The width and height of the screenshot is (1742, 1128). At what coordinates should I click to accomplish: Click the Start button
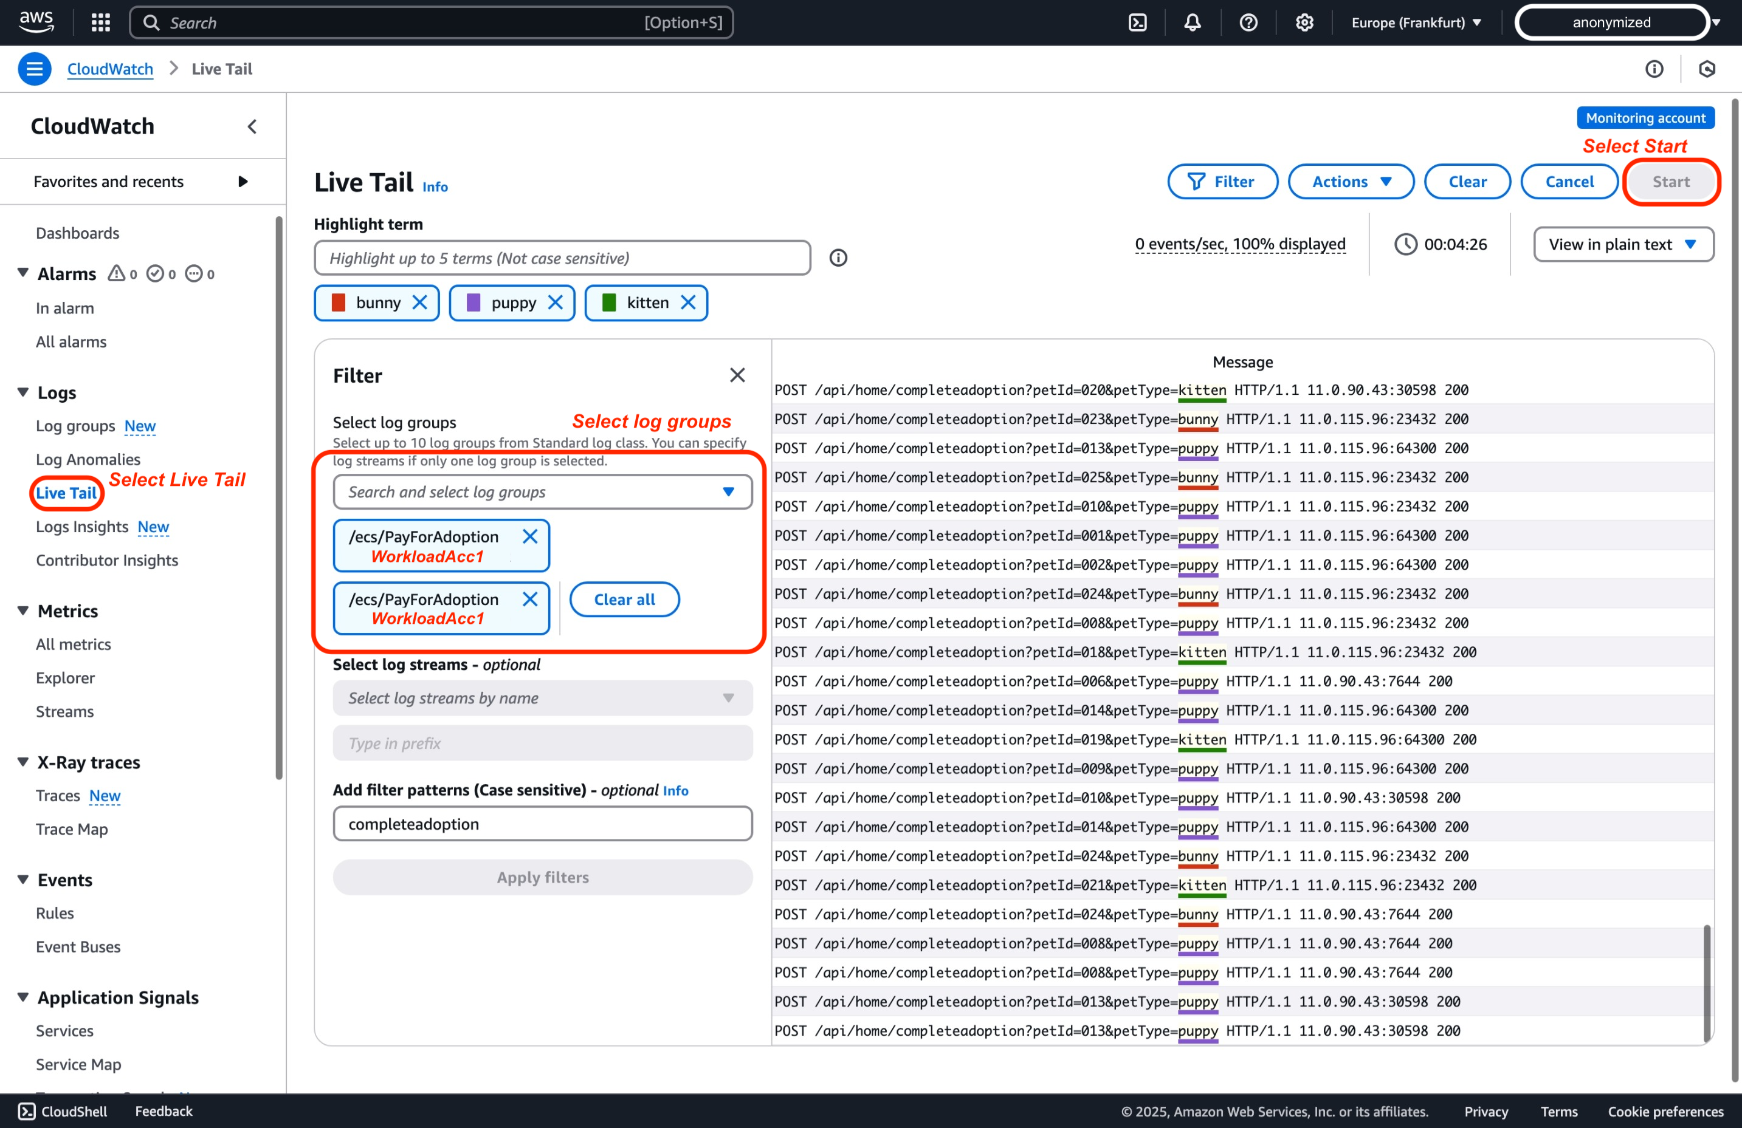(1671, 182)
